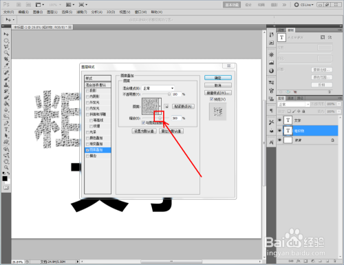The height and width of the screenshot is (265, 344).
Task: Open the 滤镜(T) menu
Action: [81, 12]
